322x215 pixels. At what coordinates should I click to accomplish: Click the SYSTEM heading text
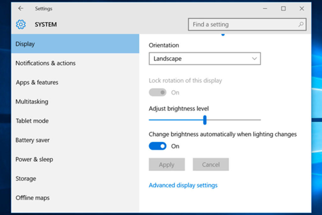tap(46, 25)
